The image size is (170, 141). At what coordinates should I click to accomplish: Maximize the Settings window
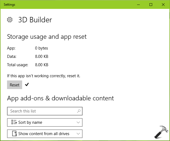click(151, 5)
